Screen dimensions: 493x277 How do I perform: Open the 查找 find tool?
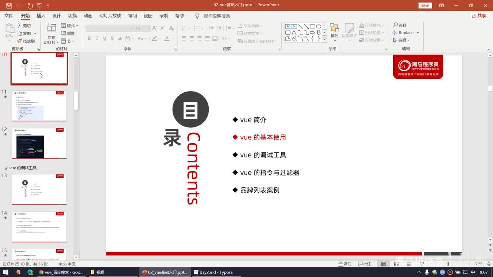coord(400,25)
